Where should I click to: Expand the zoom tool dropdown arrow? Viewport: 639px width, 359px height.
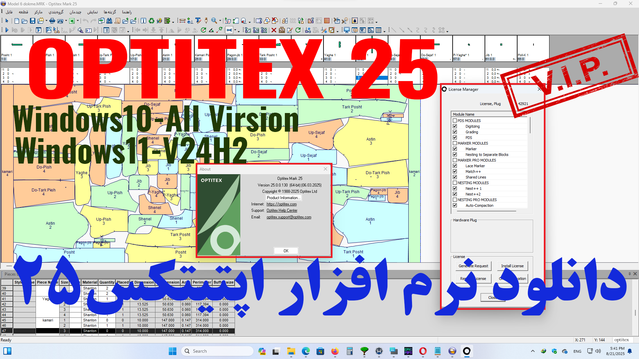220,21
